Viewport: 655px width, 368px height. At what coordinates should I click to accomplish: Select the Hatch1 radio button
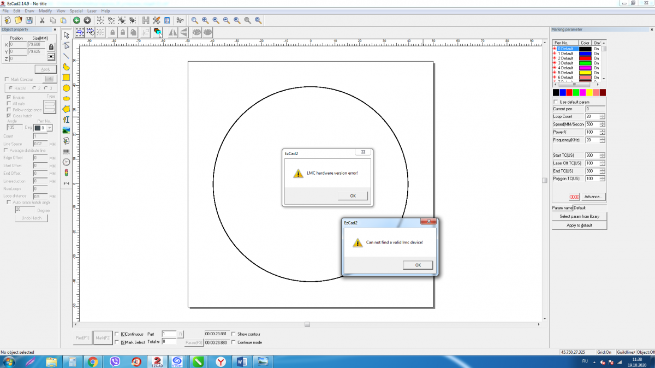(11, 88)
